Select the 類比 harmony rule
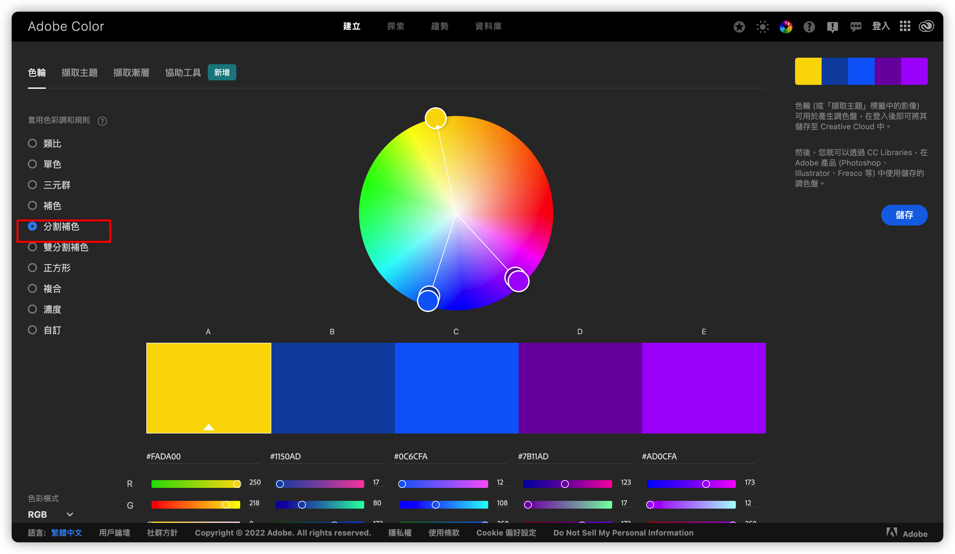 tap(45, 143)
